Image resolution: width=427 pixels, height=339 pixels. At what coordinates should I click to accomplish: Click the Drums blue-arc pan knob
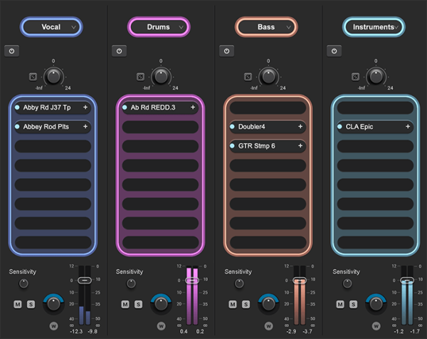click(x=162, y=304)
